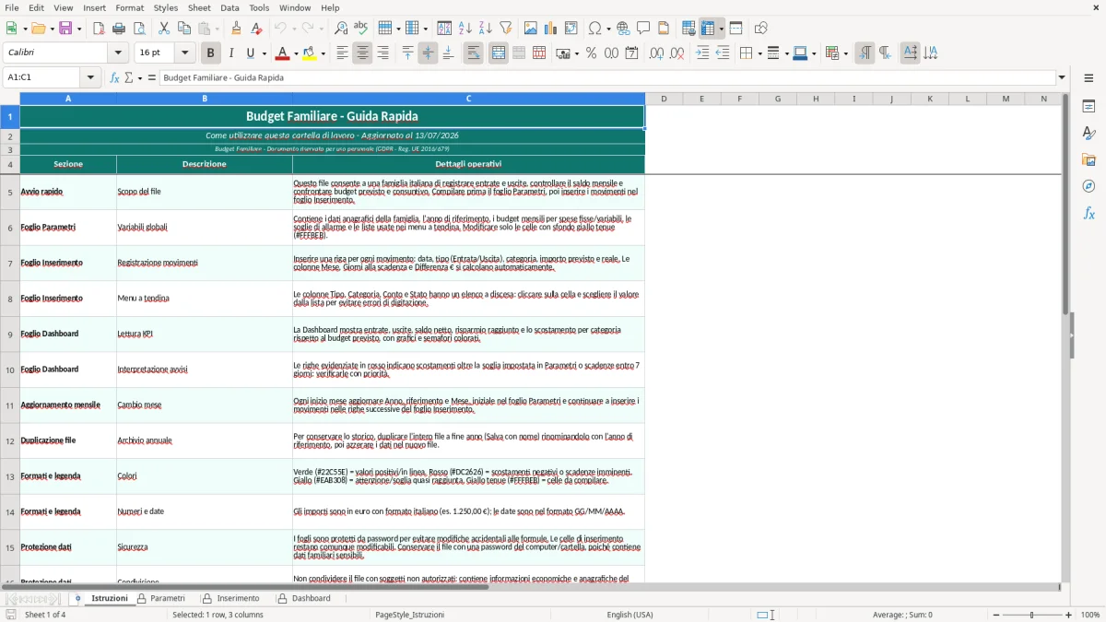Toggle Merge and Center Cells

[x=498, y=53]
